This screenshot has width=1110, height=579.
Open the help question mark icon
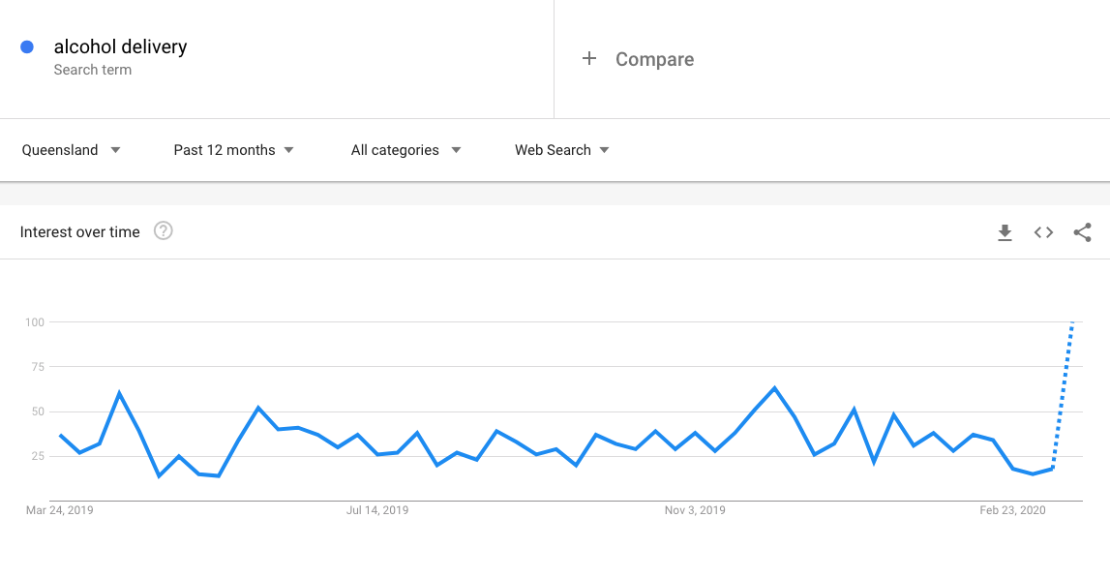point(164,231)
